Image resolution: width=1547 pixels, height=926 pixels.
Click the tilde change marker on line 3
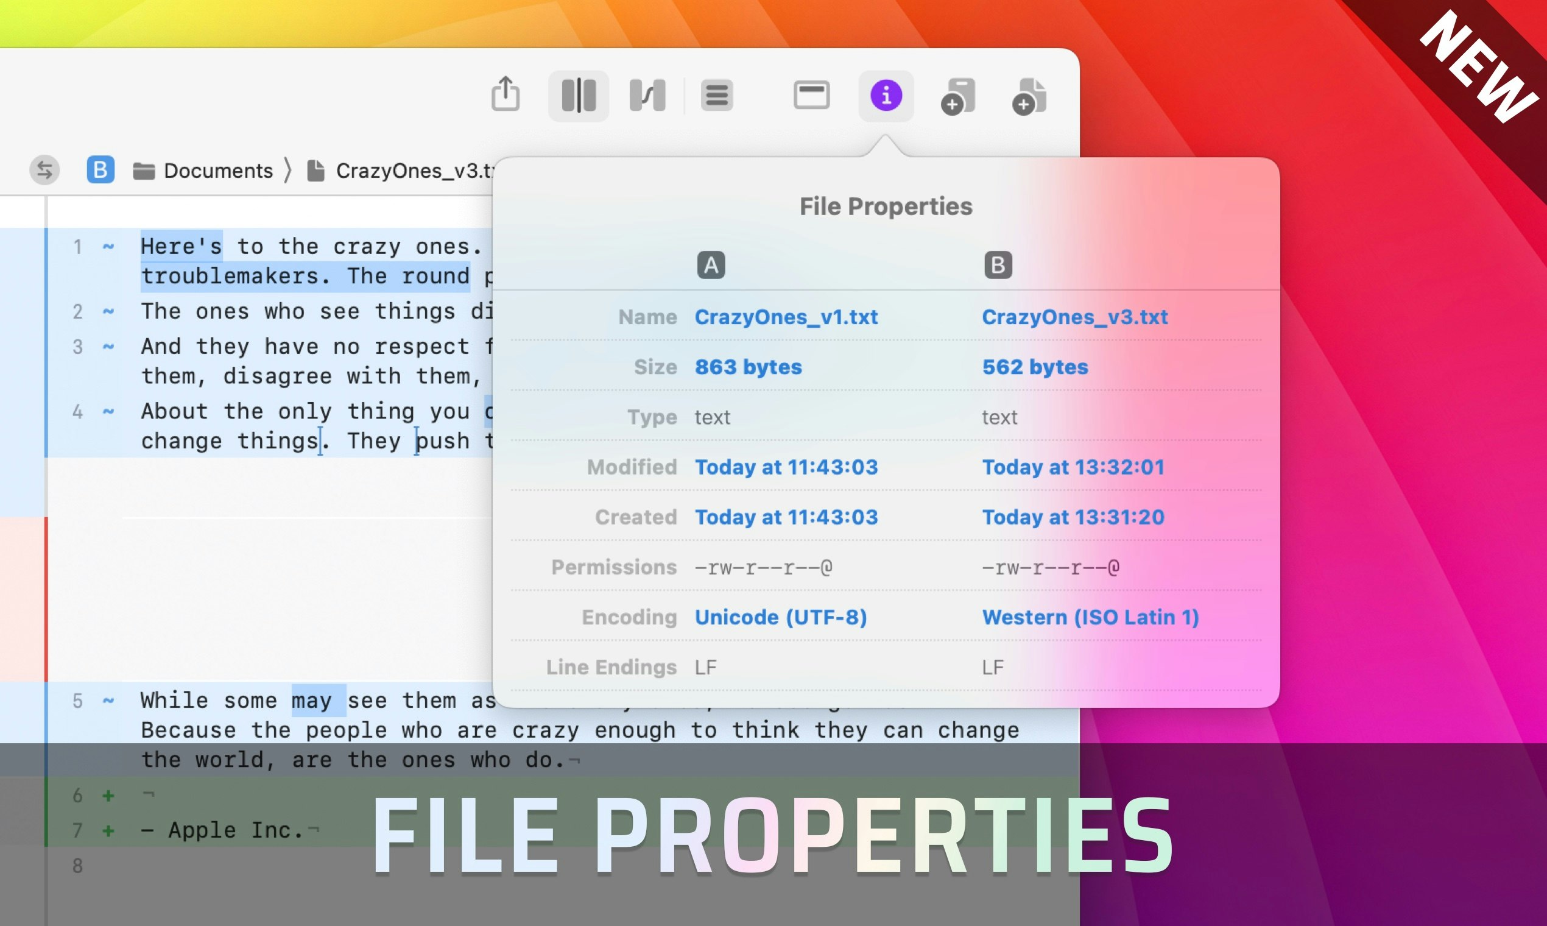tap(108, 345)
